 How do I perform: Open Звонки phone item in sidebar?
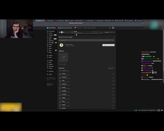[50, 37]
